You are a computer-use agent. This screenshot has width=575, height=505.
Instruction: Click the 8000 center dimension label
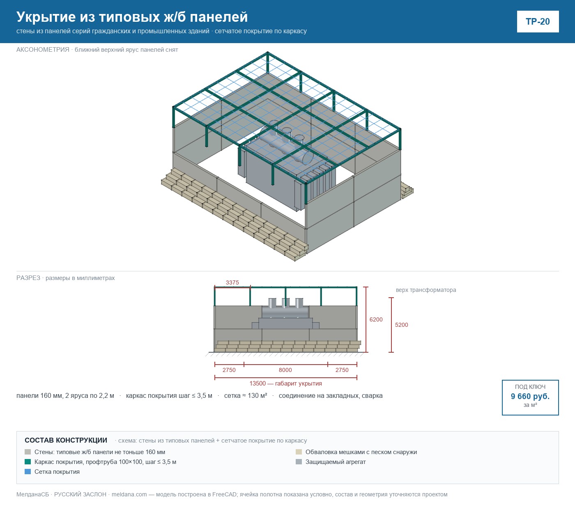(285, 370)
